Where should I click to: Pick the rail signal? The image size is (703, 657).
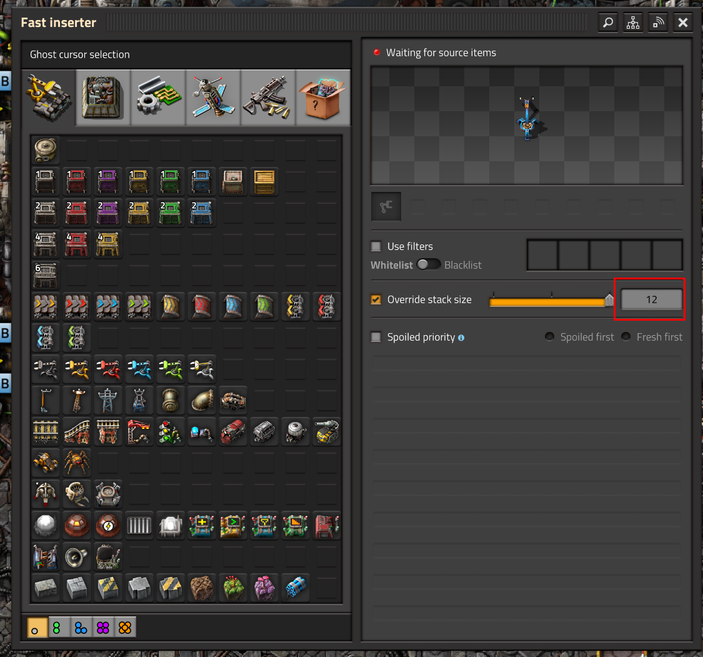pyautogui.click(x=171, y=432)
